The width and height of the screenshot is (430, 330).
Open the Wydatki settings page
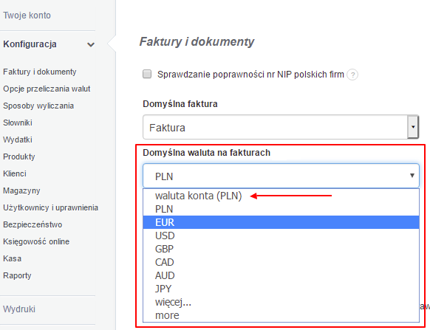(18, 140)
